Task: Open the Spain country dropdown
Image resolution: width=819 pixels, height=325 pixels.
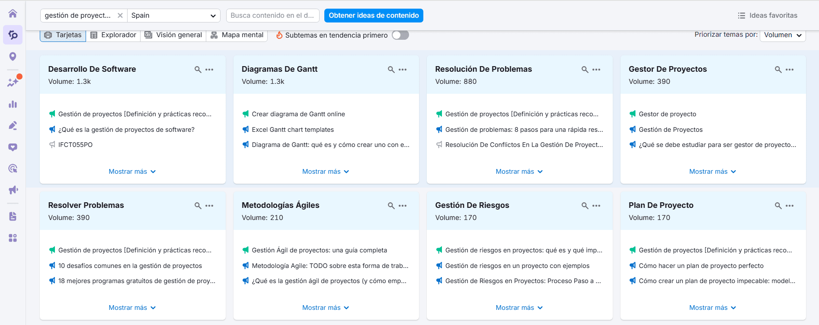Action: (173, 16)
